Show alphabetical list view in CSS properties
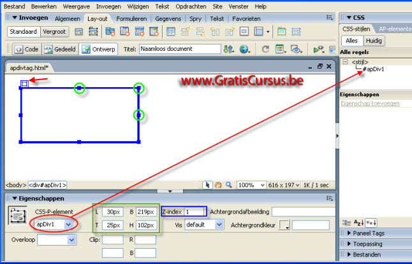412x264 pixels. (358, 223)
